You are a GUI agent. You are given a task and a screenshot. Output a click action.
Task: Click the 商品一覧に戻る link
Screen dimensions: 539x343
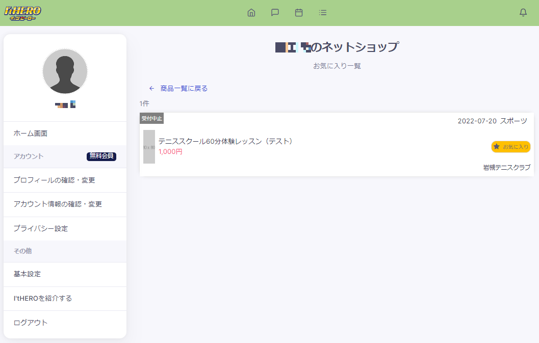click(x=184, y=89)
